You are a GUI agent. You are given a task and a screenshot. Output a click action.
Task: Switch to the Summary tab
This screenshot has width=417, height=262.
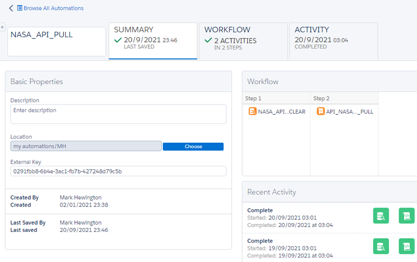(153, 40)
